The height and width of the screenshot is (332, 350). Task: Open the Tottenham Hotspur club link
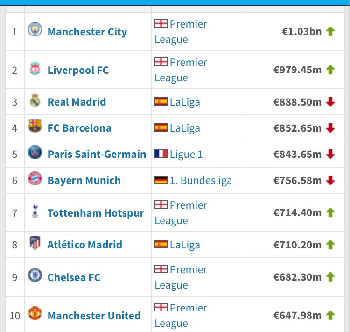click(96, 213)
